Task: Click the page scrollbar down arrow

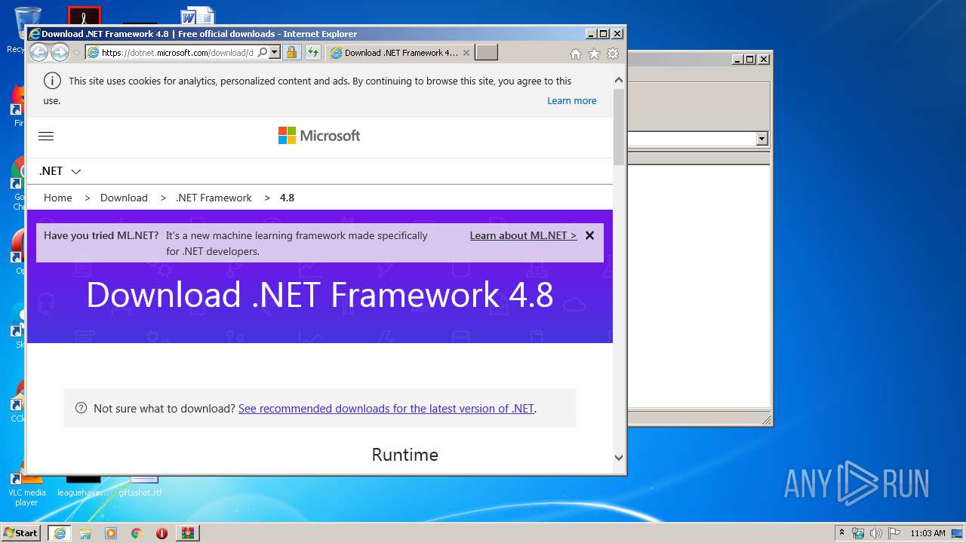Action: (x=619, y=457)
